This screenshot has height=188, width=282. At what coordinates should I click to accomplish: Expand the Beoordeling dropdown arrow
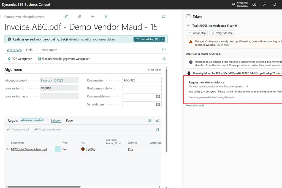click(x=162, y=39)
